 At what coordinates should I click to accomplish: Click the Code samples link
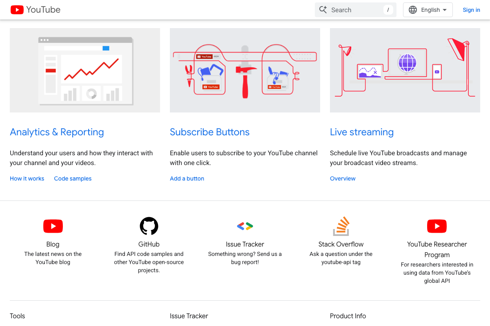point(73,178)
